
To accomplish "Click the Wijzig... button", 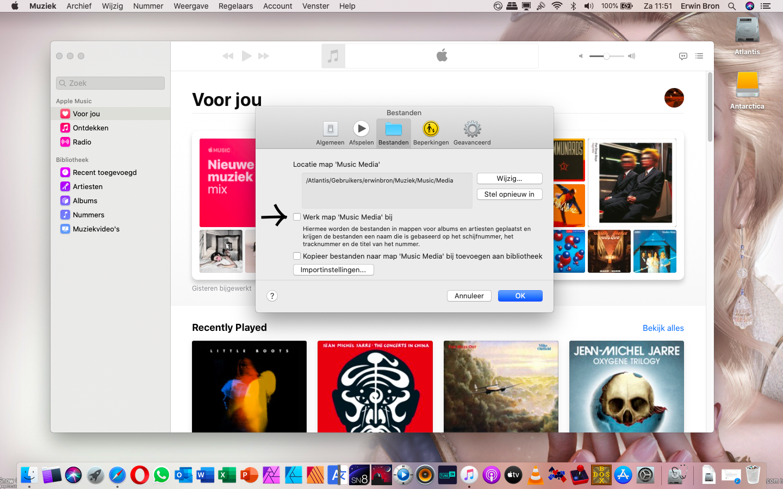I will (509, 178).
